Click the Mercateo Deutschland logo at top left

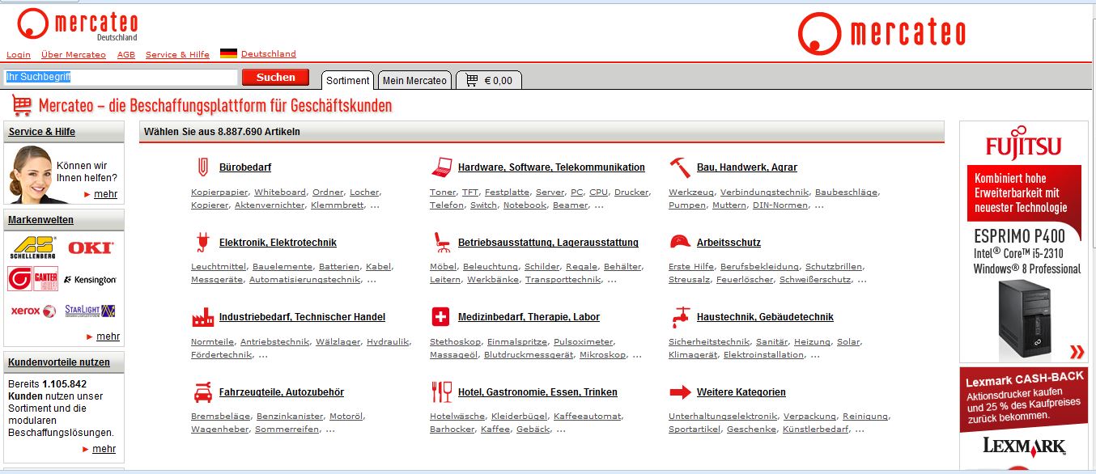(78, 24)
